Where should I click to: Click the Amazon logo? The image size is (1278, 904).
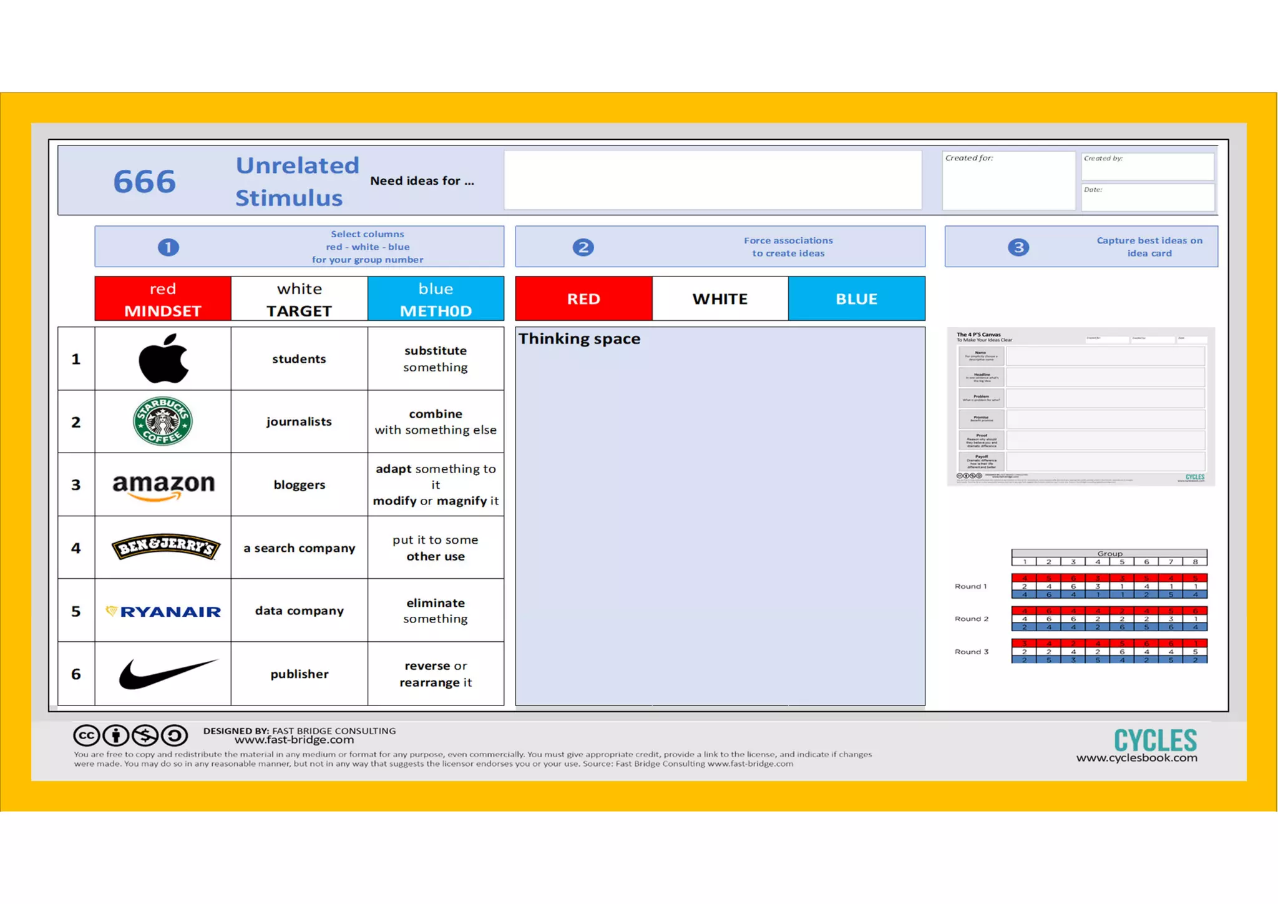coord(163,486)
